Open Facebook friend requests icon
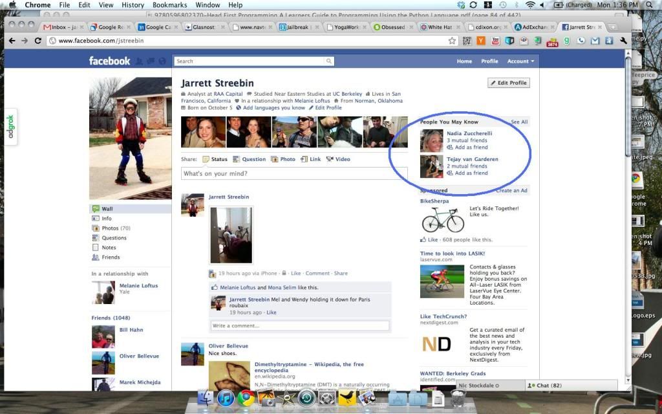The width and height of the screenshot is (662, 414). click(x=139, y=61)
